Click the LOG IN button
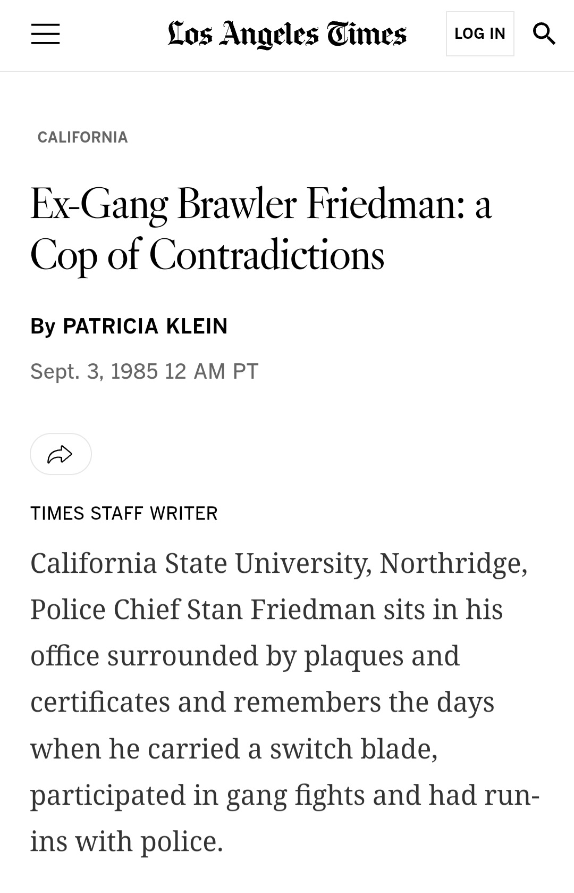Viewport: 574px width, 893px height. [480, 34]
